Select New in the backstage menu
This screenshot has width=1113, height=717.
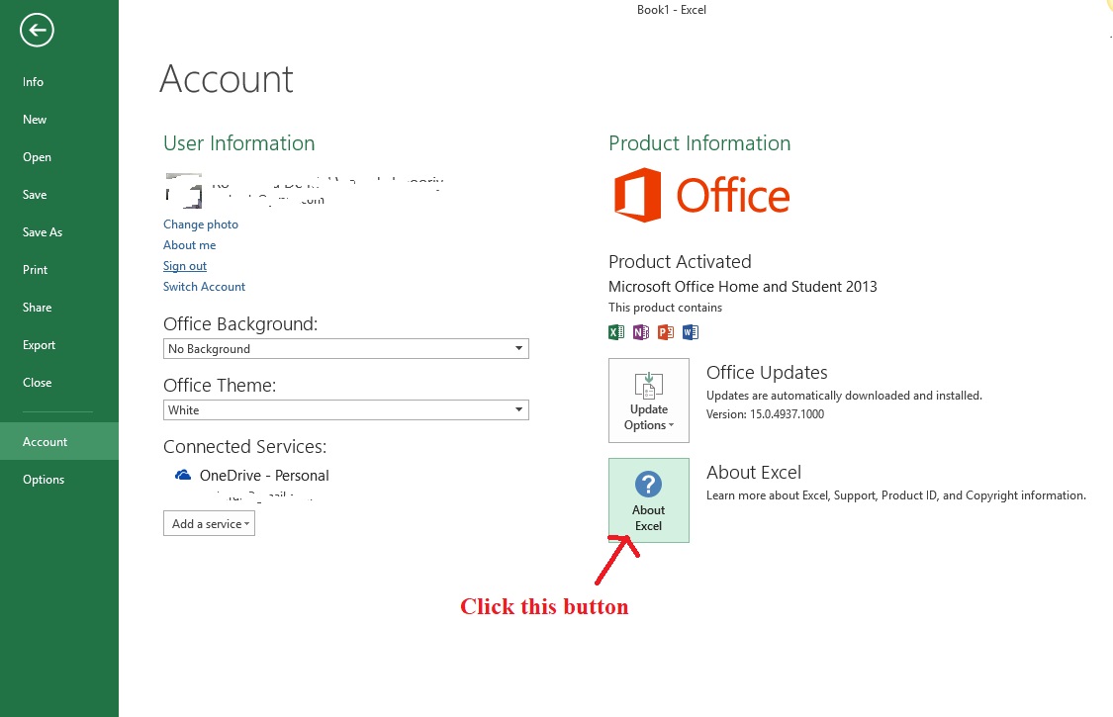(x=34, y=120)
